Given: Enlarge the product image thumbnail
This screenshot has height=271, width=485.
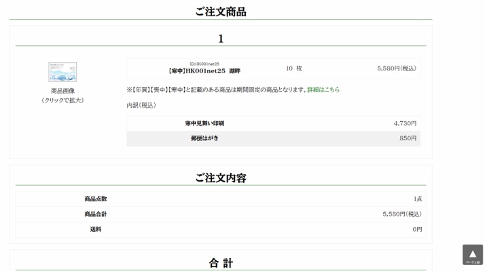Looking at the screenshot, I should pos(62,72).
